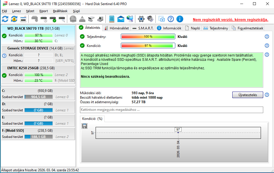Open the Figyelmeztetések tab
Screen dimensions: 274x173
[247, 28]
